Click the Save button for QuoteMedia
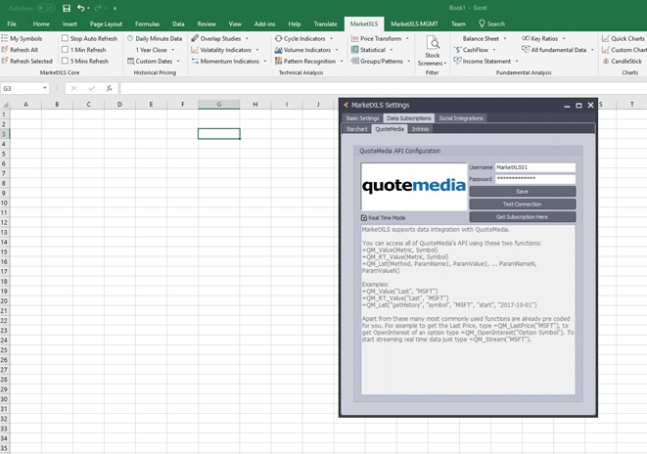Image resolution: width=647 pixels, height=454 pixels. tap(523, 192)
